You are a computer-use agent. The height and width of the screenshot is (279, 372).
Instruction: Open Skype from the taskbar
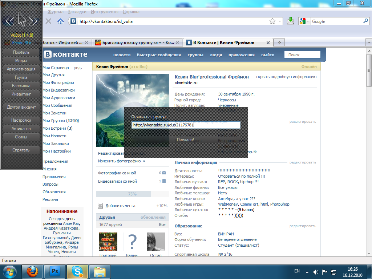click(77, 272)
